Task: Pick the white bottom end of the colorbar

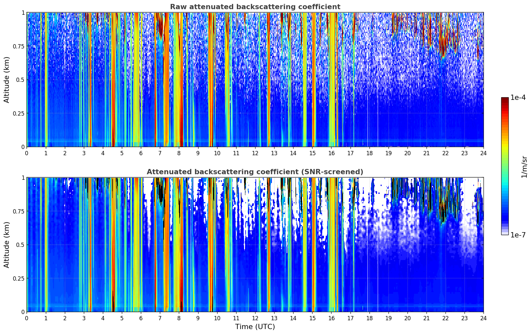Action: pyautogui.click(x=505, y=233)
